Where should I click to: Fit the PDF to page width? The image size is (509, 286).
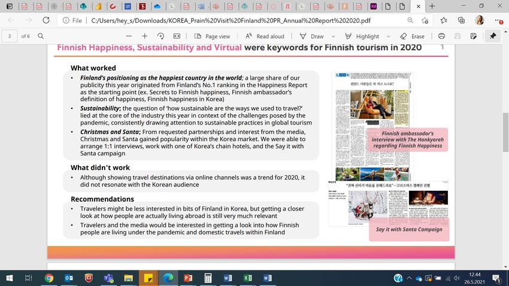pos(177,36)
